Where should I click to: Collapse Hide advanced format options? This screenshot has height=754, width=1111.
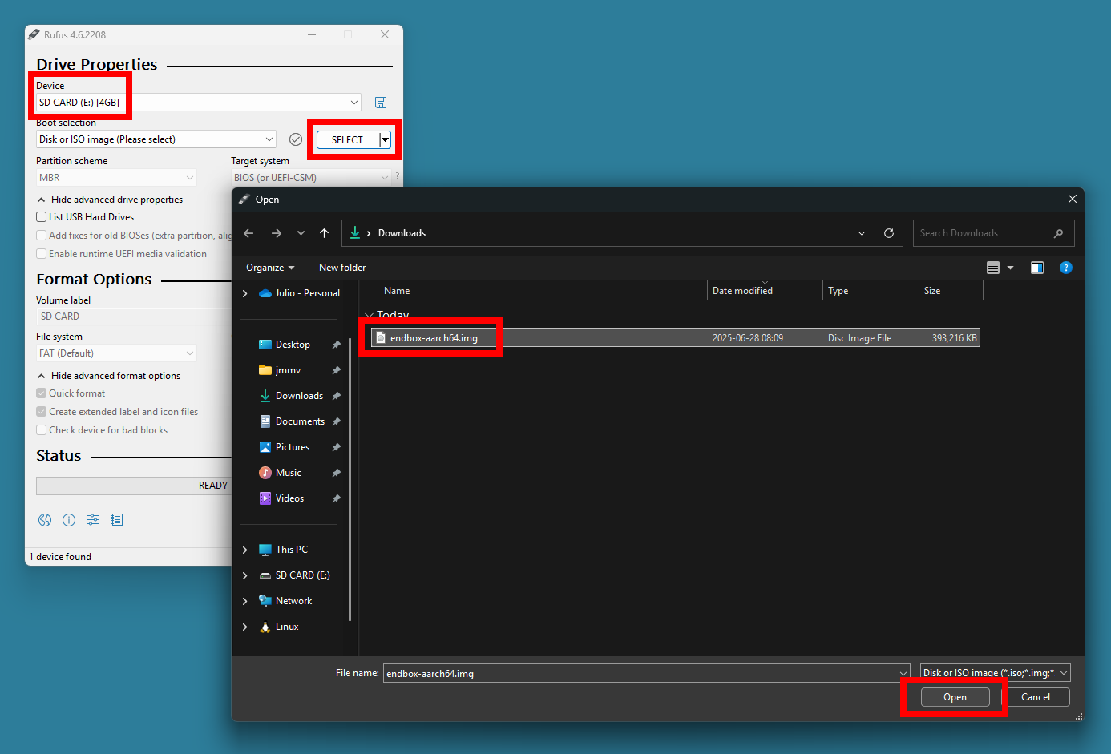click(x=108, y=376)
